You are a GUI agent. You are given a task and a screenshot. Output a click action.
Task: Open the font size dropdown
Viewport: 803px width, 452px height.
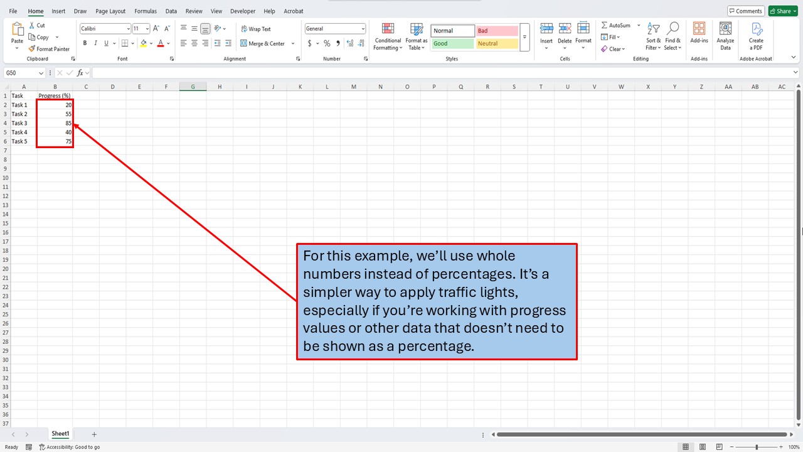pos(147,28)
